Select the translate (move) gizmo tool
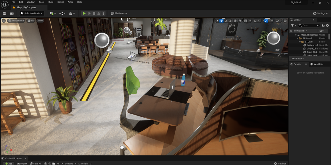This screenshot has width=331, height=165. point(222,21)
